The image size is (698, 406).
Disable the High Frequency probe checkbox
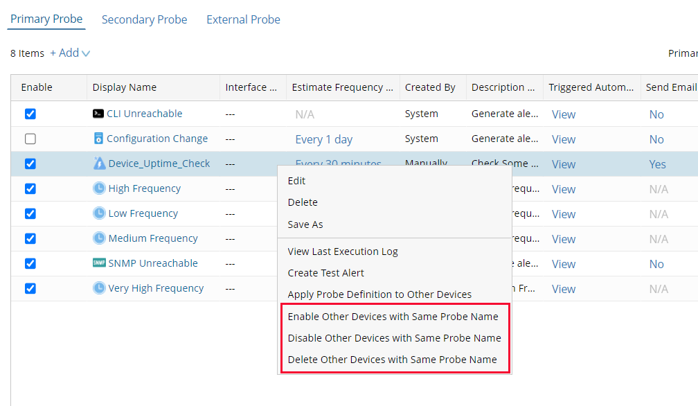(30, 188)
